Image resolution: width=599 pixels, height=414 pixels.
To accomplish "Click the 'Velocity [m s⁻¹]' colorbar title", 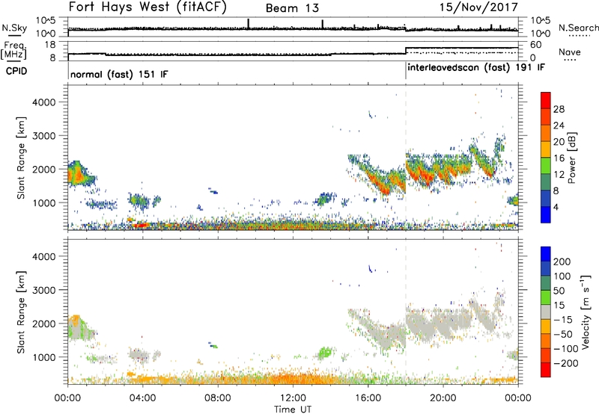I will click(586, 312).
